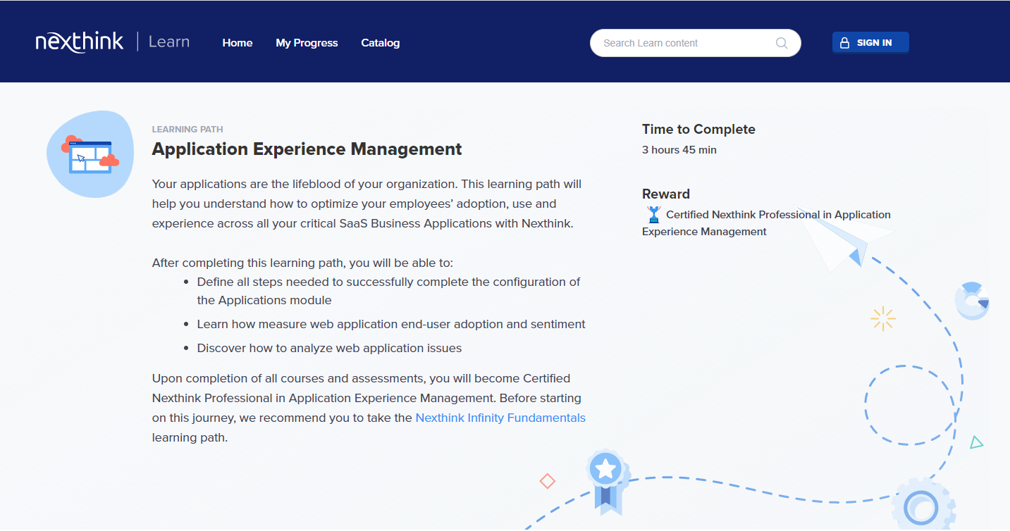
Task: Click the Application Experience Management path illustration
Action: pos(90,154)
